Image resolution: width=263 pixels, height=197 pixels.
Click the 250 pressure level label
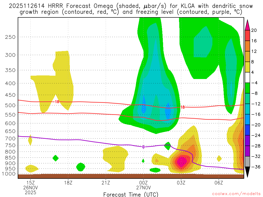click(x=10, y=37)
